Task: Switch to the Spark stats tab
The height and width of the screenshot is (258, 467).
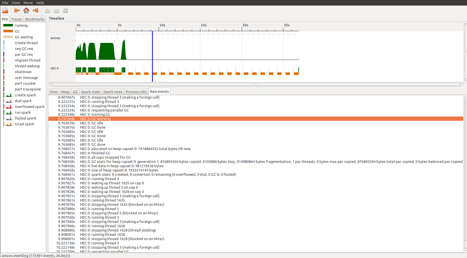Action: tap(90, 92)
